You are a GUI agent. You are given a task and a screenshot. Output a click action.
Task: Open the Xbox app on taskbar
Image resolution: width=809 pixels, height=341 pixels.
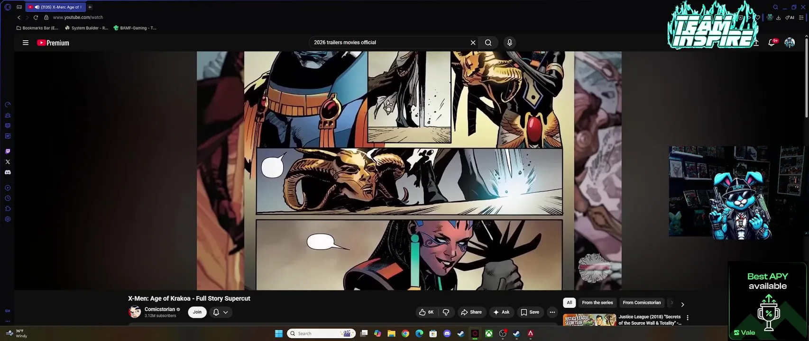click(x=488, y=333)
